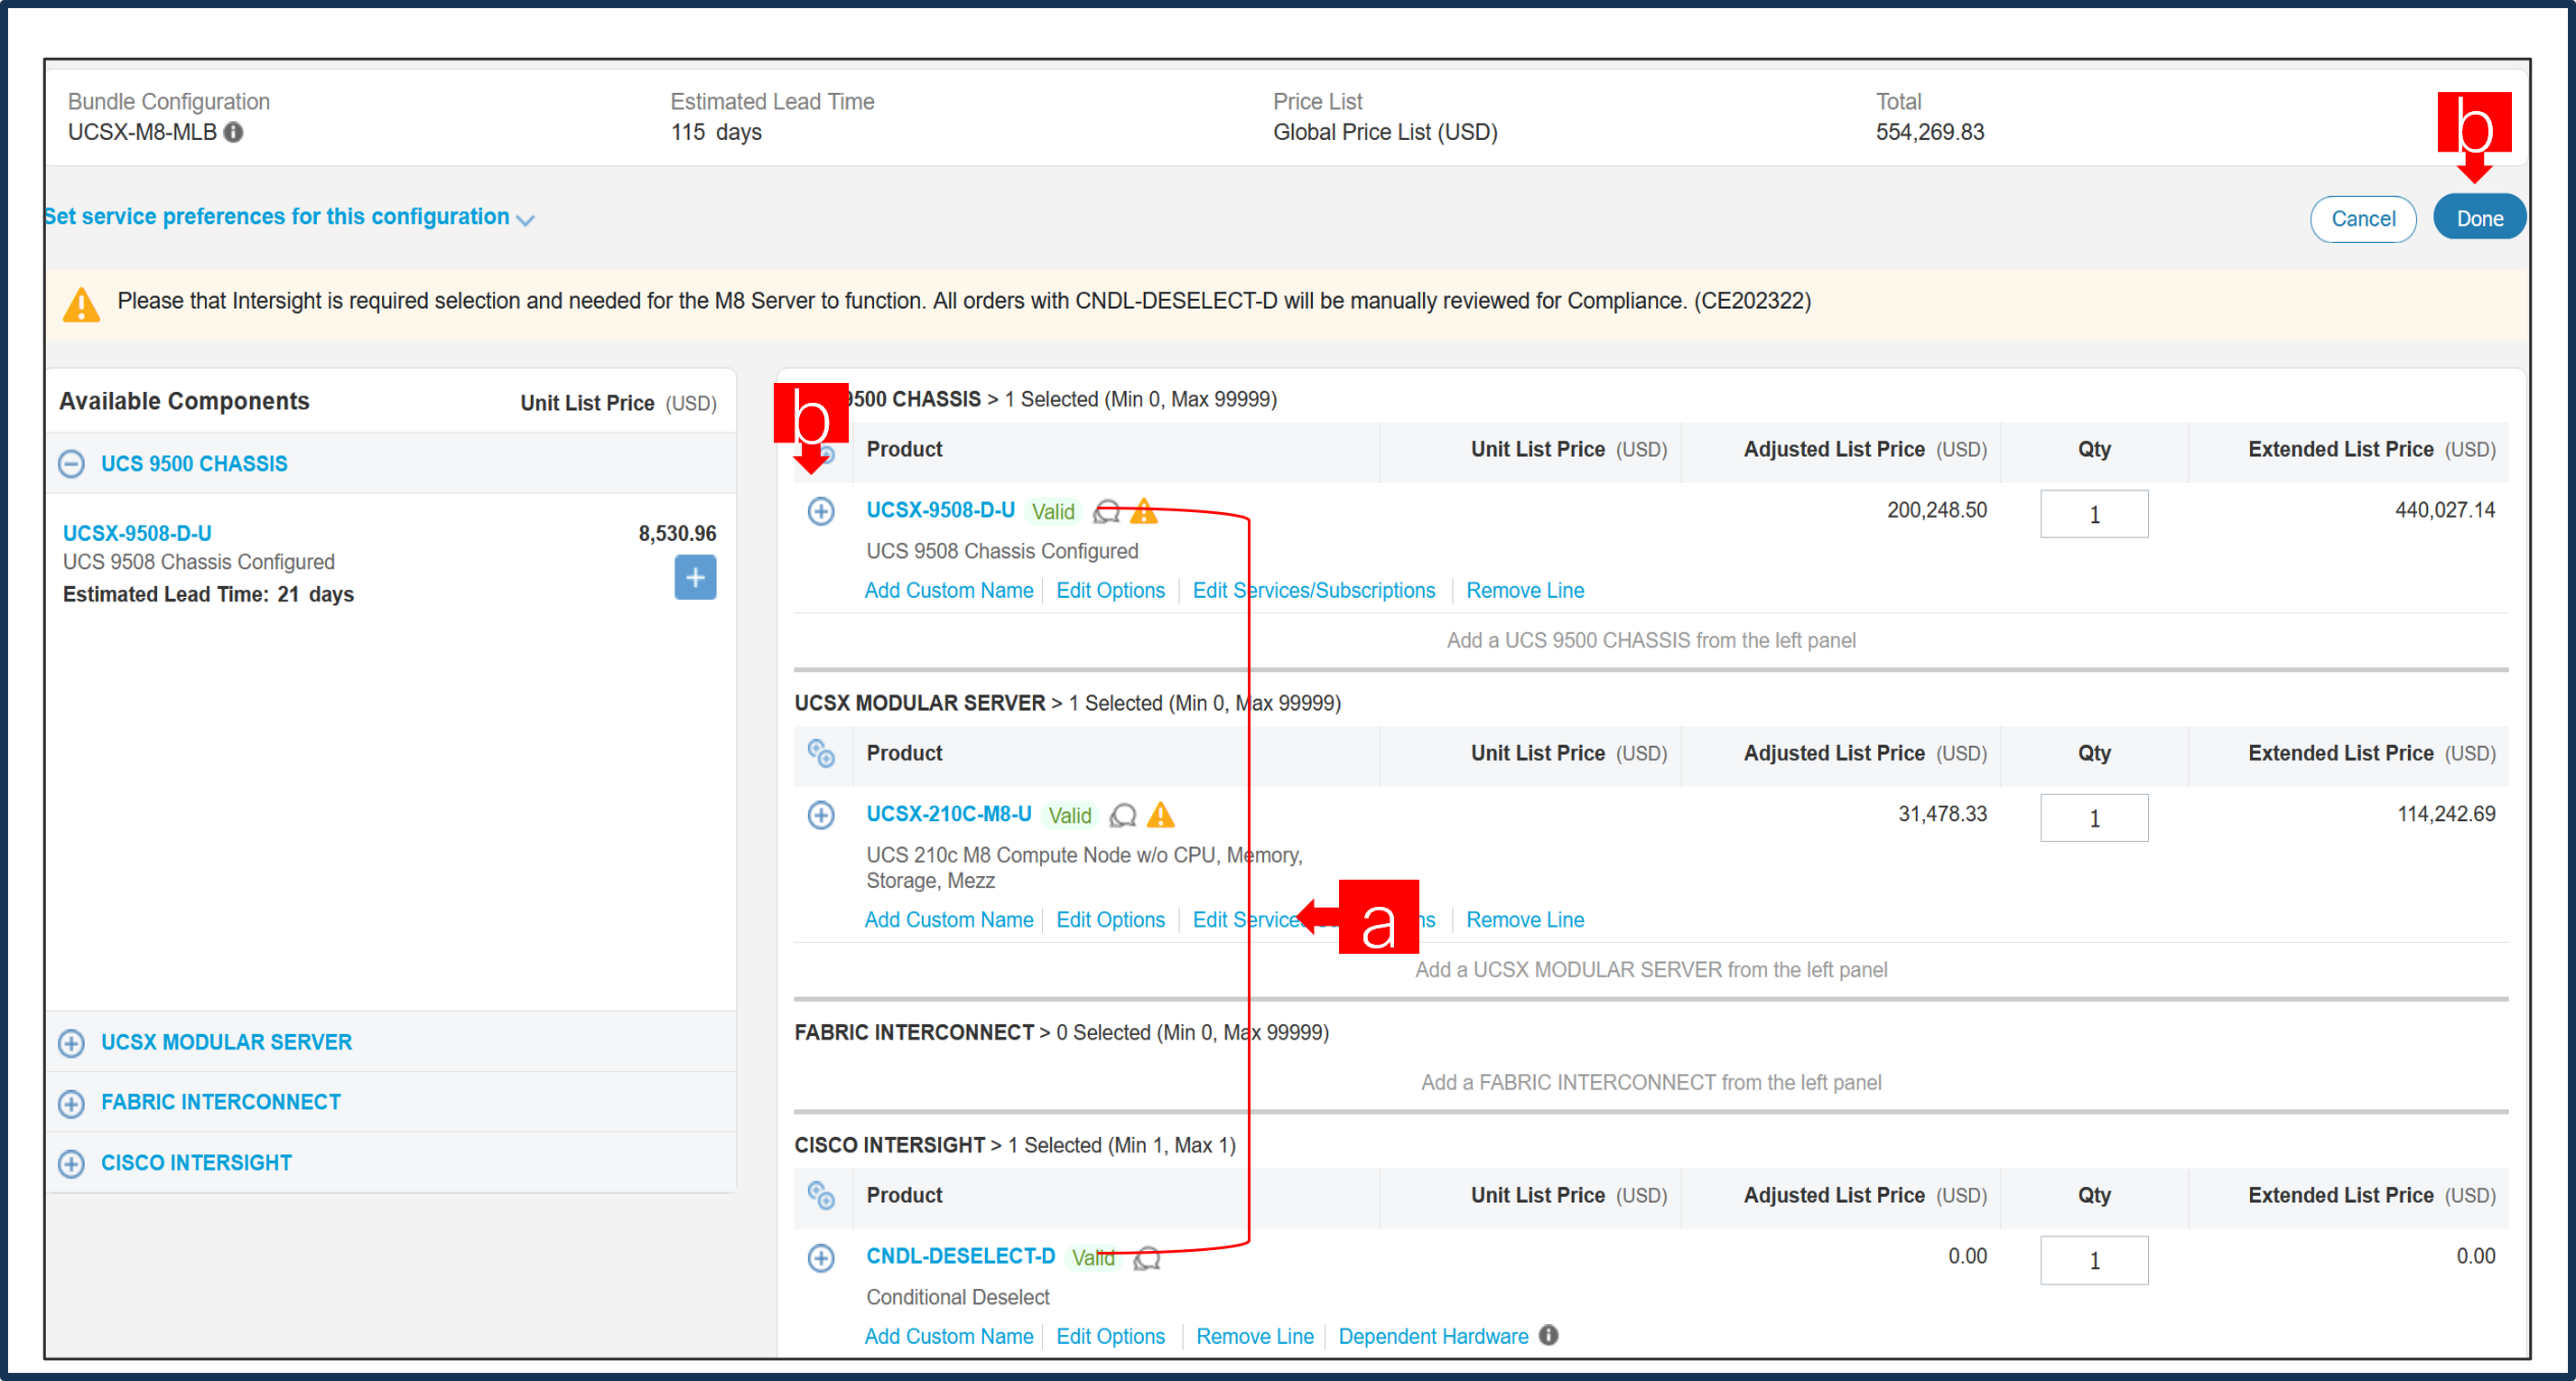Open the comment icon beside UCSX-9508-D-U
Screen dimensions: 2576x1381
pyautogui.click(x=1106, y=512)
